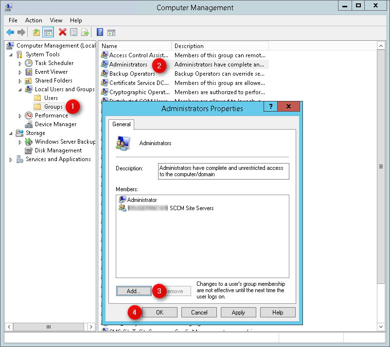The image size is (390, 347).
Task: Click the Cryptographic Operat group icon
Action: click(x=105, y=92)
